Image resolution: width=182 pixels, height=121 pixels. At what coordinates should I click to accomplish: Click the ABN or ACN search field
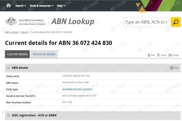pyautogui.click(x=146, y=22)
